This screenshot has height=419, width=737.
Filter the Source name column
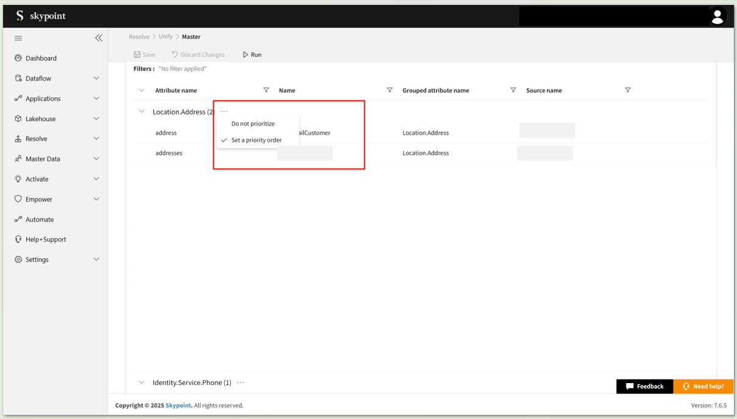point(627,90)
